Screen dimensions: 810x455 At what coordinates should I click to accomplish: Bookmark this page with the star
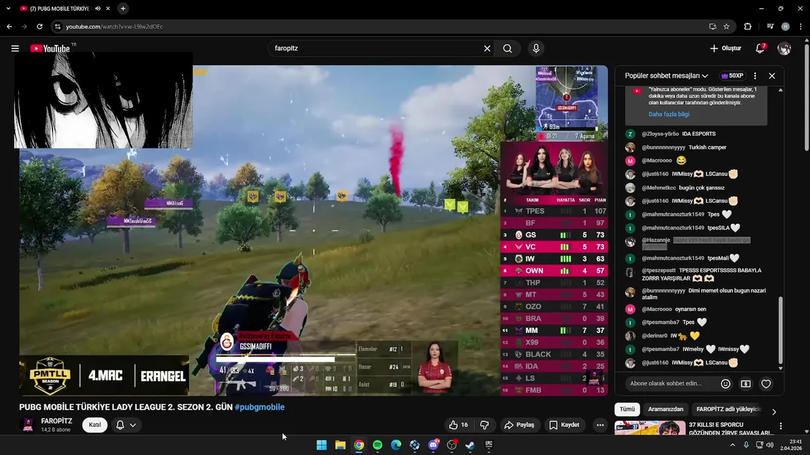click(x=726, y=27)
